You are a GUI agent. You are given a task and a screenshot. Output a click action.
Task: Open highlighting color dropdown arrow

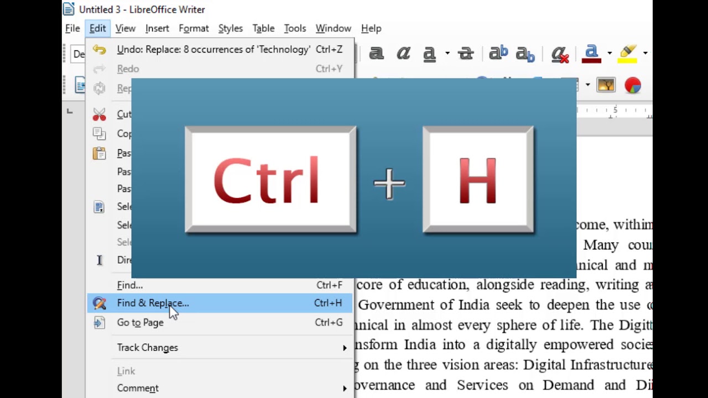645,54
